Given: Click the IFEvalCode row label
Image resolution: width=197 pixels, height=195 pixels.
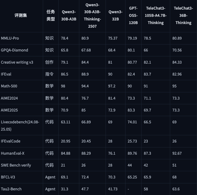Looking at the screenshot, I should (x=11, y=141).
